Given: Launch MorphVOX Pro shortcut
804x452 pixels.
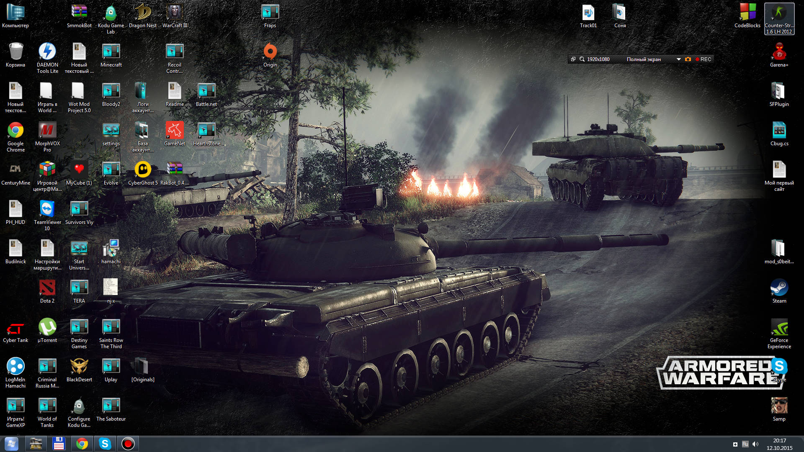Looking at the screenshot, I should (x=47, y=136).
